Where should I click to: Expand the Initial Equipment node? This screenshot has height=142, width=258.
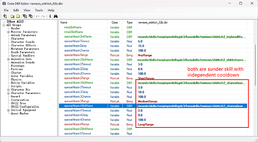[8, 110]
